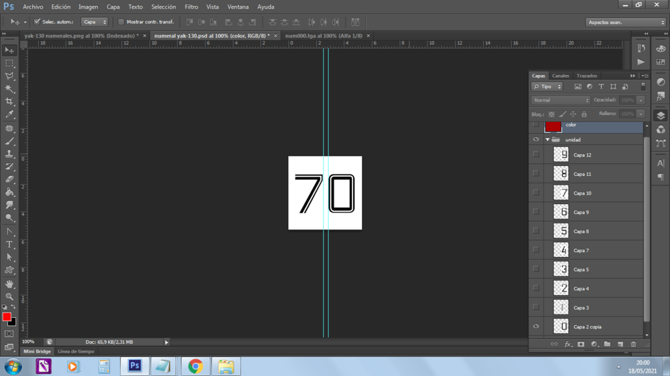
Task: Hide the unidad group
Action: pos(536,139)
